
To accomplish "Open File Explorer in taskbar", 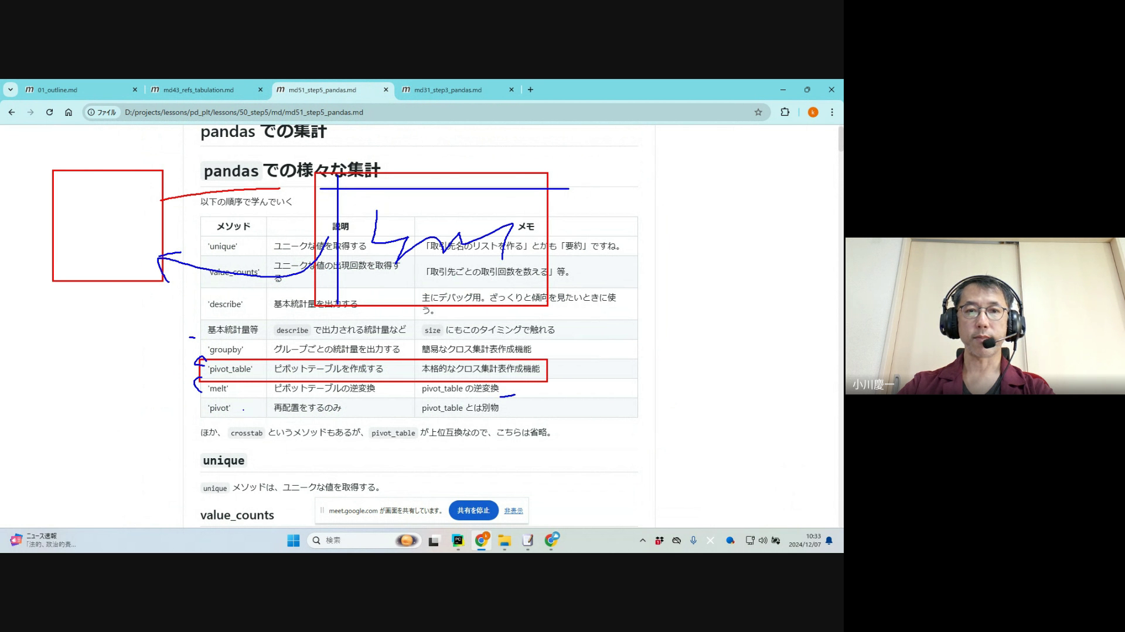I will [x=504, y=541].
